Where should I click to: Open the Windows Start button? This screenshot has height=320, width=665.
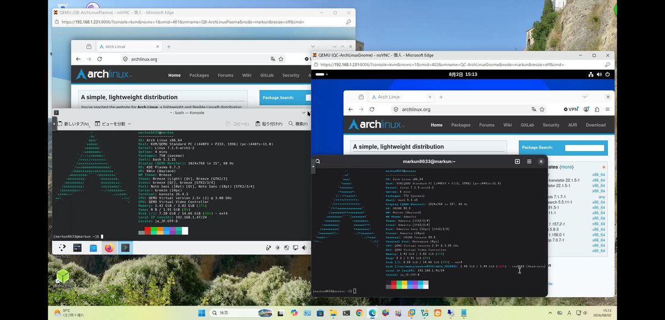pos(201,313)
